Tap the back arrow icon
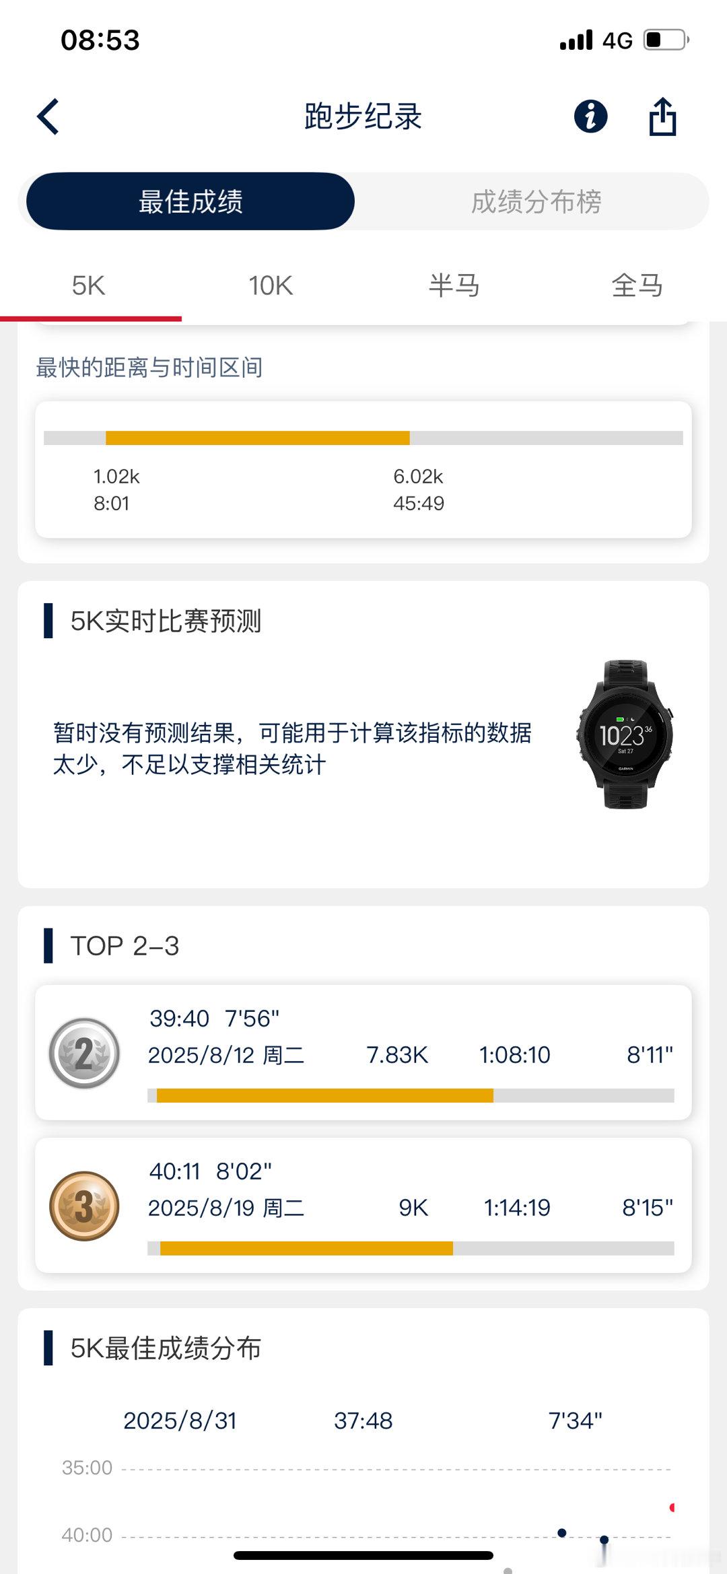Screen dimensions: 727x1574 click(48, 116)
